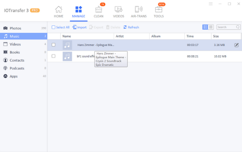Click the 74 badge on CLEAN
Screen dimensions: 242x152
102,4
